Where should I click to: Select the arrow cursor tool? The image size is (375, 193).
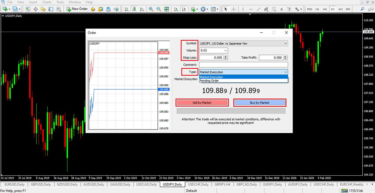click(226, 9)
